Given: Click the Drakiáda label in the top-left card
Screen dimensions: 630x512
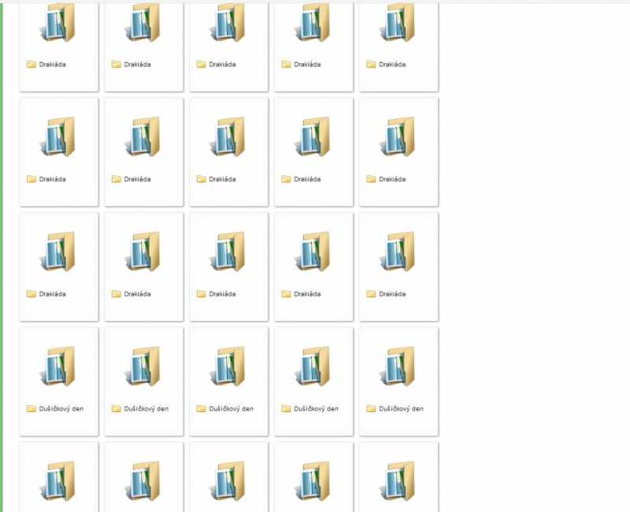Looking at the screenshot, I should [x=52, y=64].
